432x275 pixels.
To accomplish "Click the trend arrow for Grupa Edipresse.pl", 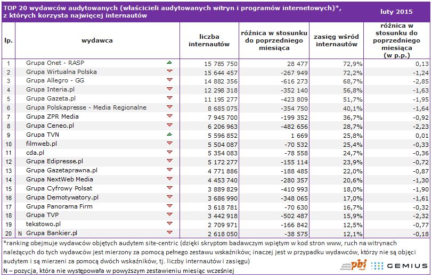I will click(x=169, y=161).
